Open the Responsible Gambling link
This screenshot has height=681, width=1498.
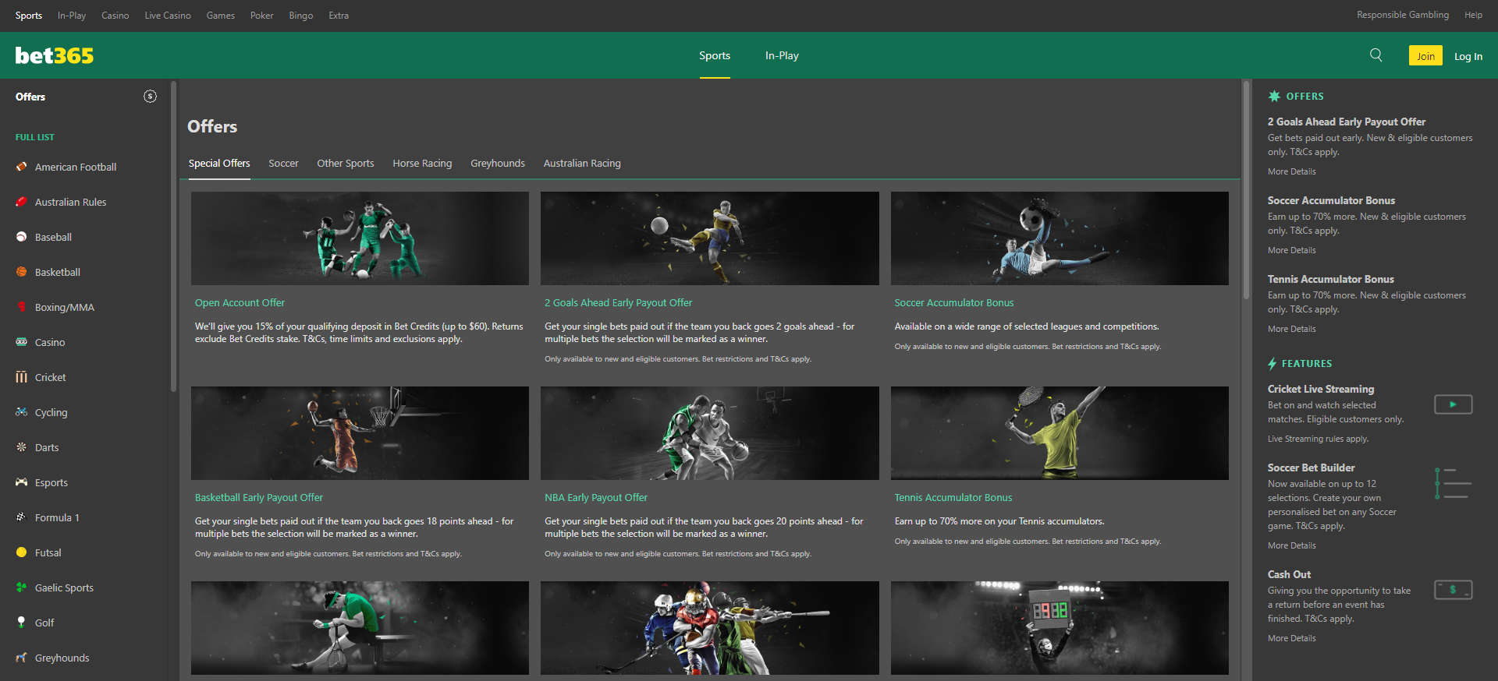[x=1403, y=15]
